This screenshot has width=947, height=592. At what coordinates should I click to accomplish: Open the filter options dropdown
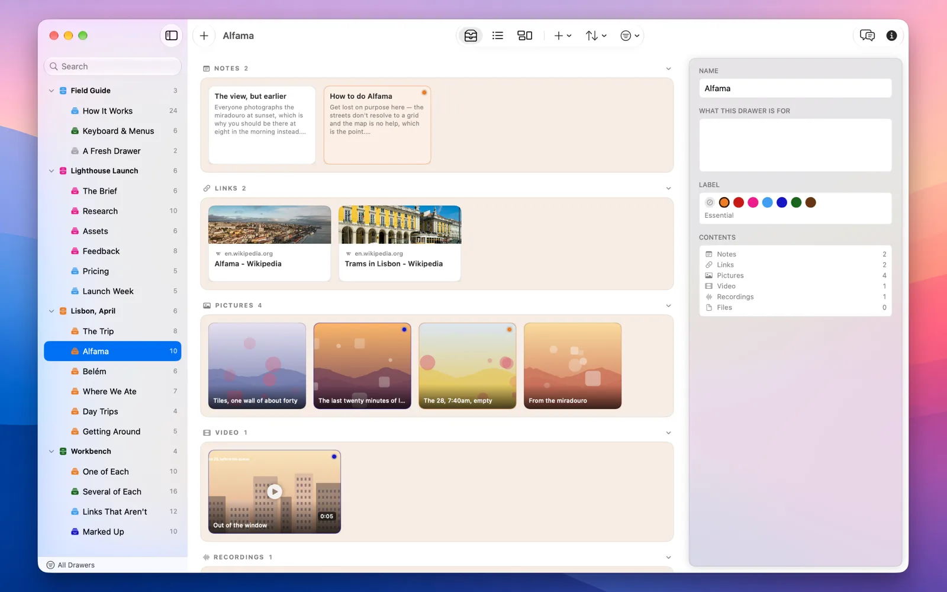(x=630, y=36)
